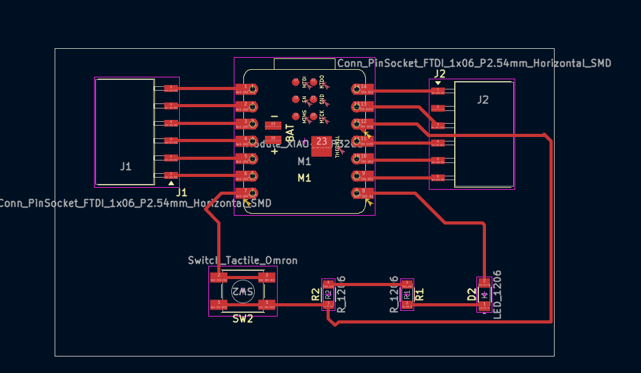Select bottom pad 1 of LED D2
Screen dimensions: 641x373
coord(485,306)
